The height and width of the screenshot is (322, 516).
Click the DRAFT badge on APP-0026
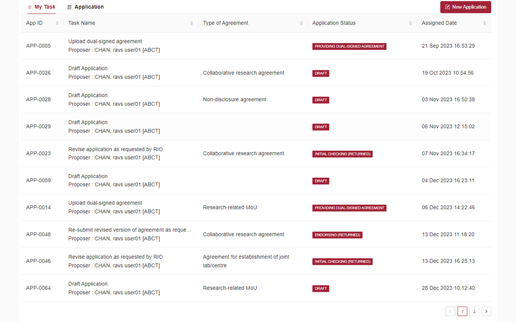click(321, 73)
